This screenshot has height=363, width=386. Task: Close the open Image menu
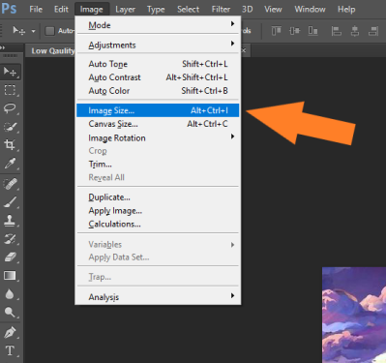coord(92,10)
